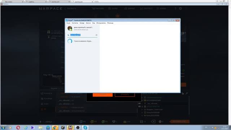The width and height of the screenshot is (231, 130).
Task: Click the yellow currency tag icon
Action: pos(92,122)
